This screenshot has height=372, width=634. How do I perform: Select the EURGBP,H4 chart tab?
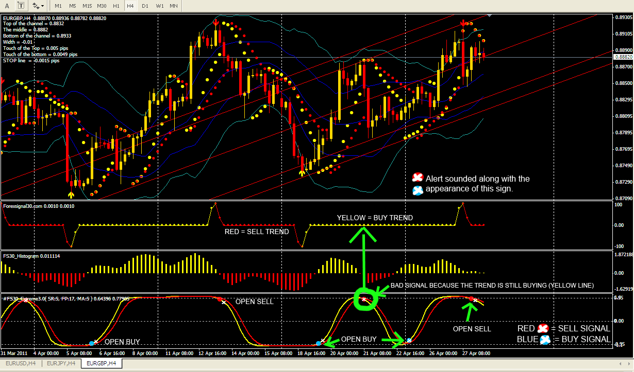pyautogui.click(x=102, y=364)
